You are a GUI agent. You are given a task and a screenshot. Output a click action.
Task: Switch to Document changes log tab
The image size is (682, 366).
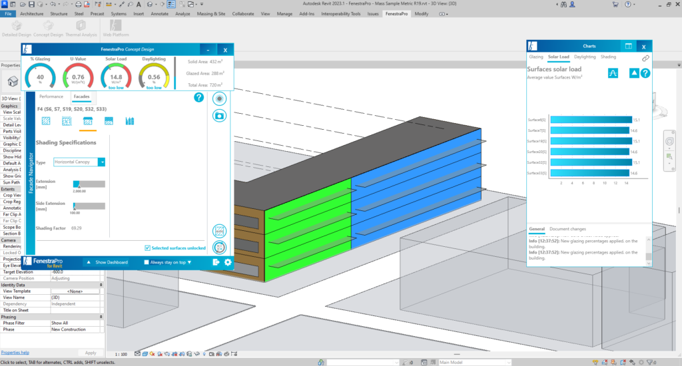coord(567,229)
